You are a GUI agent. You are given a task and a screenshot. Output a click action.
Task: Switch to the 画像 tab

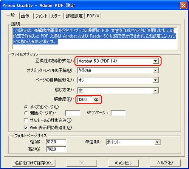tap(26, 16)
